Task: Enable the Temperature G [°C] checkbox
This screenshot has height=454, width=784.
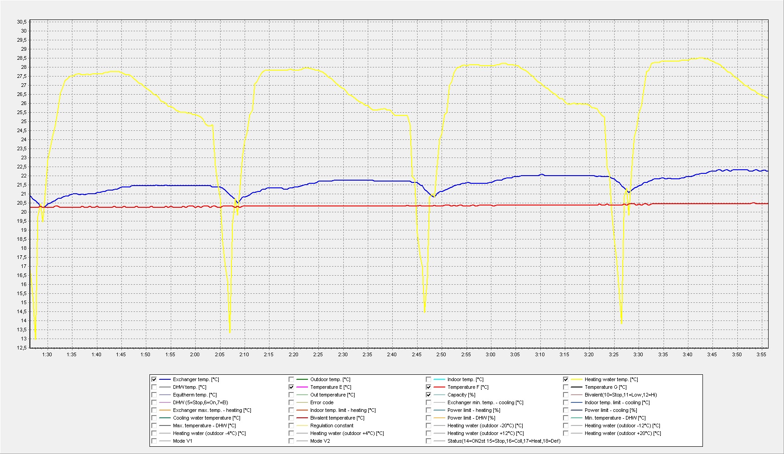Action: pos(566,387)
